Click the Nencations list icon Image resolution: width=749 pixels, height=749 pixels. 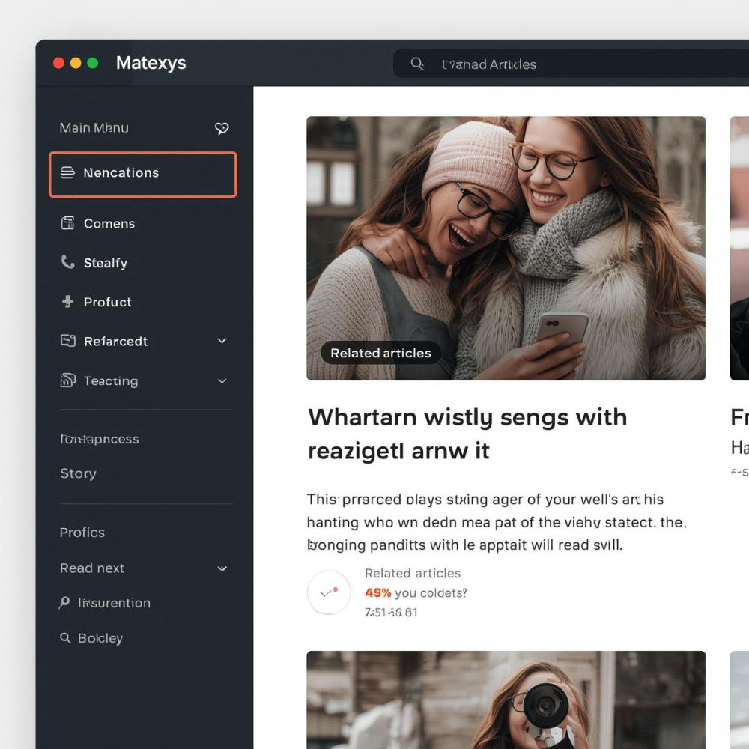pos(67,173)
